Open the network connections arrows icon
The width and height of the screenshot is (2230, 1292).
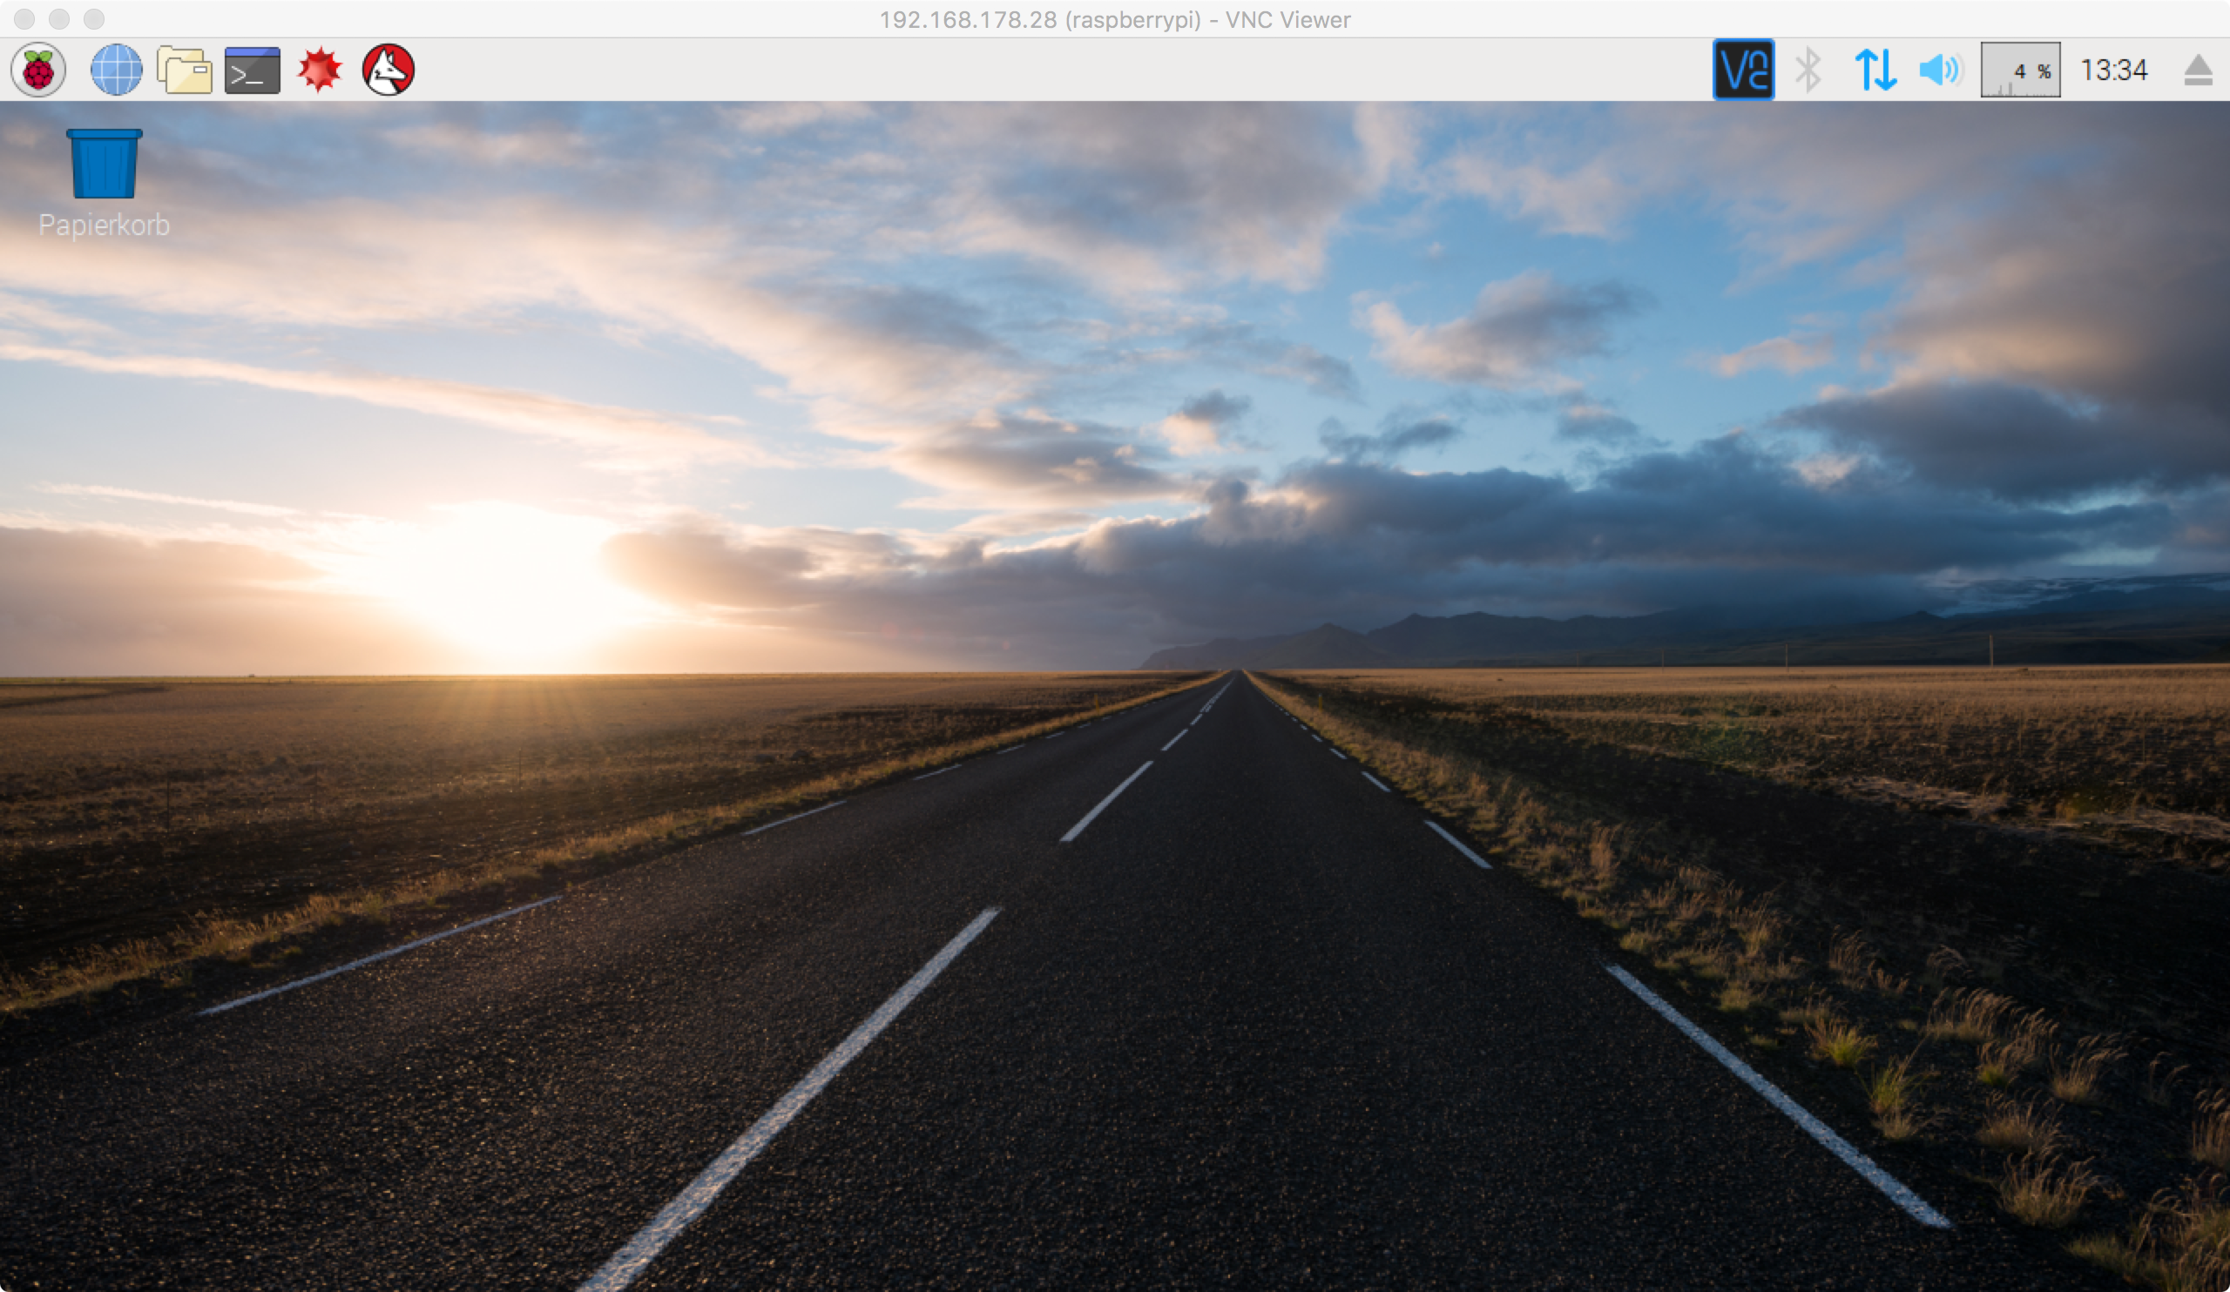[1875, 70]
